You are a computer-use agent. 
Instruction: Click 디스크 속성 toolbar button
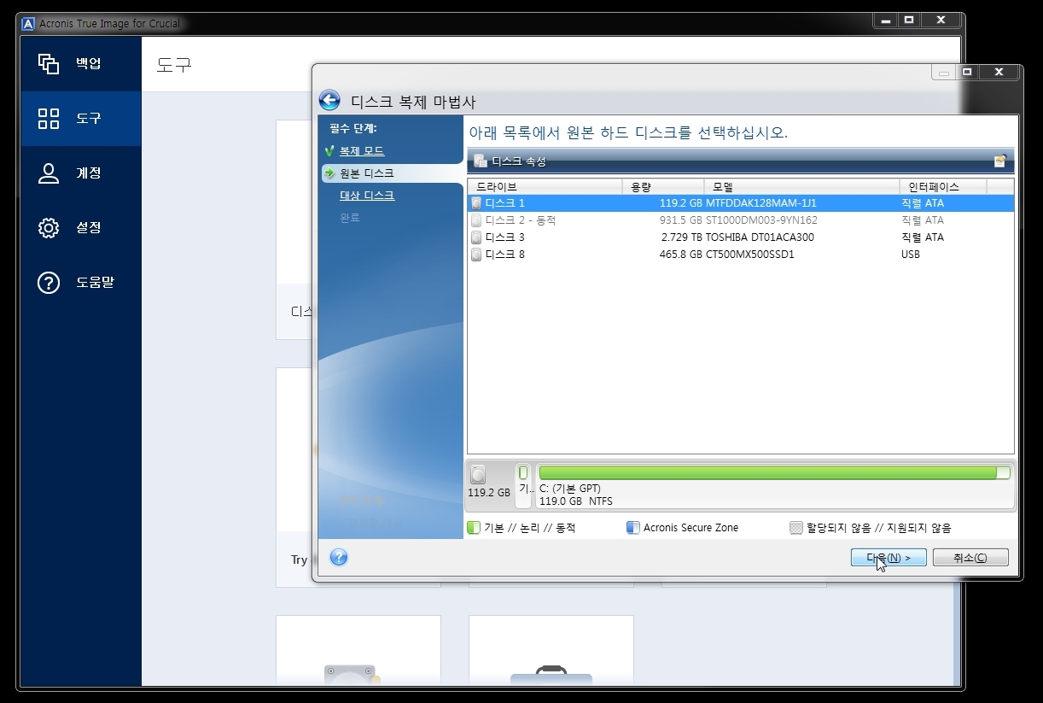click(510, 161)
